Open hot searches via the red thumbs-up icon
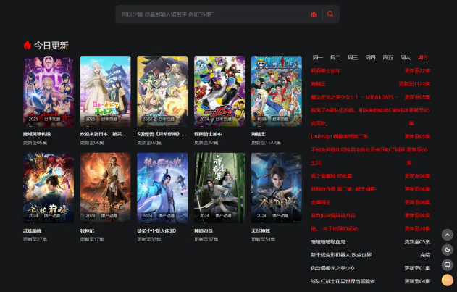 pyautogui.click(x=314, y=14)
